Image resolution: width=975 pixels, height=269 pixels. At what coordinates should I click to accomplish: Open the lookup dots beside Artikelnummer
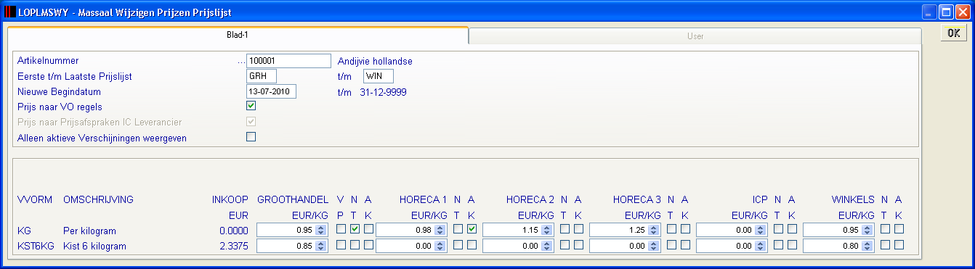coord(241,62)
